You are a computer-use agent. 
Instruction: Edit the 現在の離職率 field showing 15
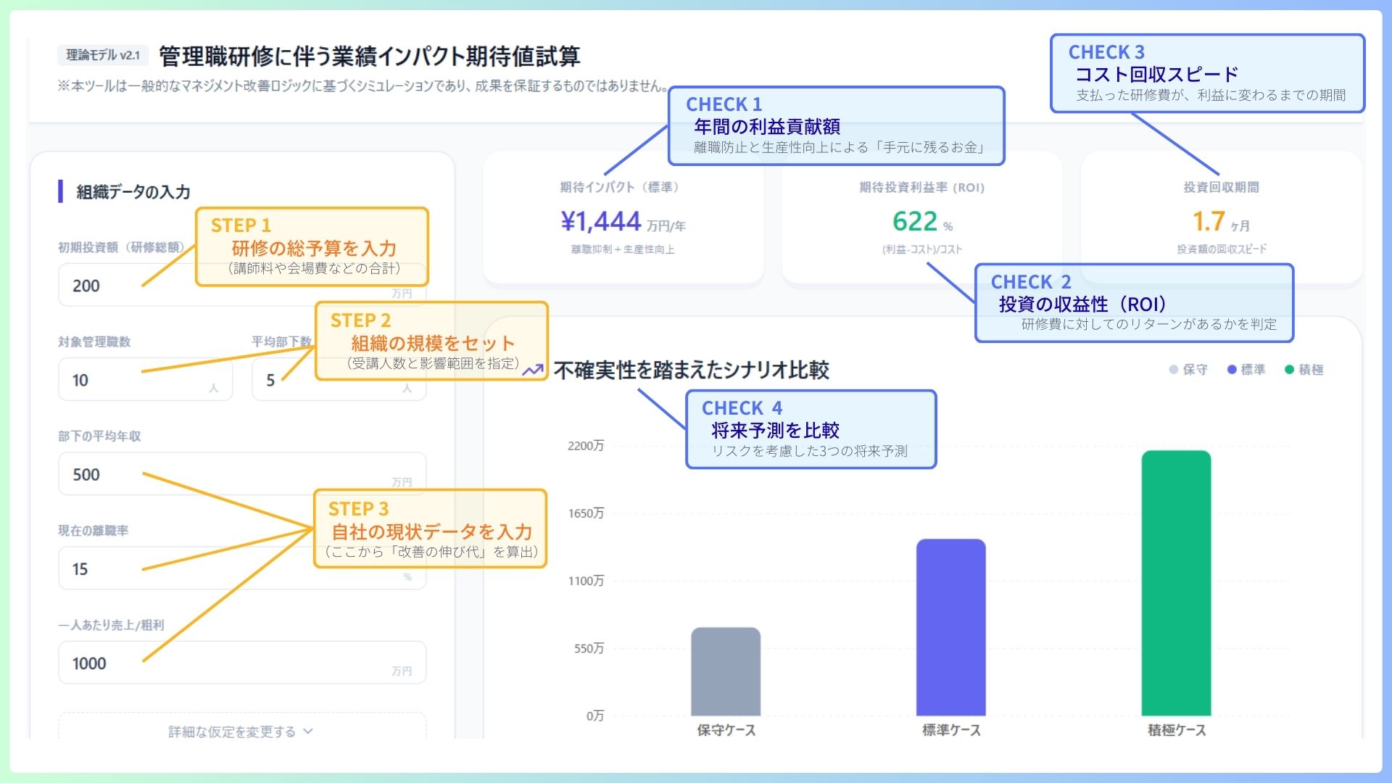[101, 569]
